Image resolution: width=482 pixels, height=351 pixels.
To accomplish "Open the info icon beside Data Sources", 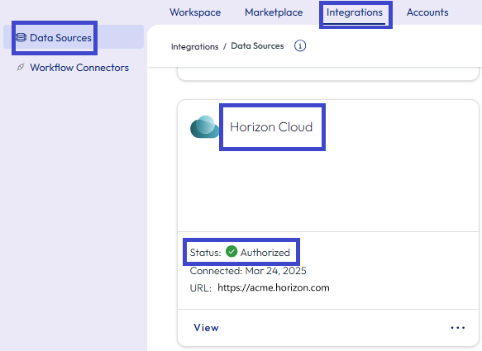I will click(300, 46).
